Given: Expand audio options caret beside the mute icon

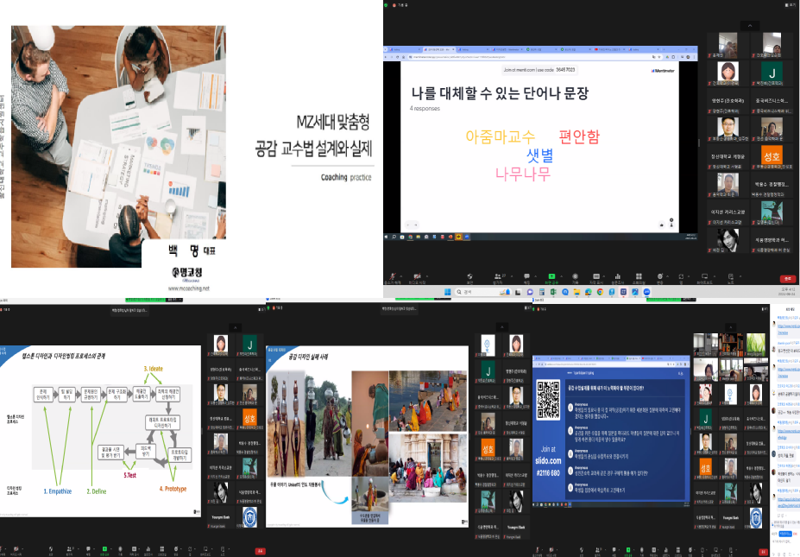Looking at the screenshot, I should (401, 276).
